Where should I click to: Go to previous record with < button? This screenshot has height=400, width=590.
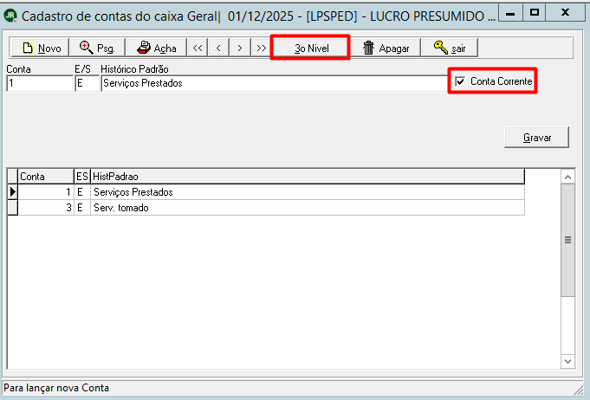218,48
